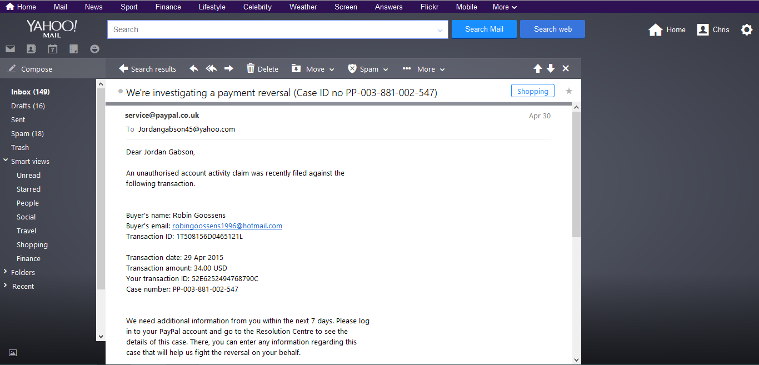This screenshot has height=365, width=759.
Task: Click message scrollbar down arrow
Action: pyautogui.click(x=576, y=359)
